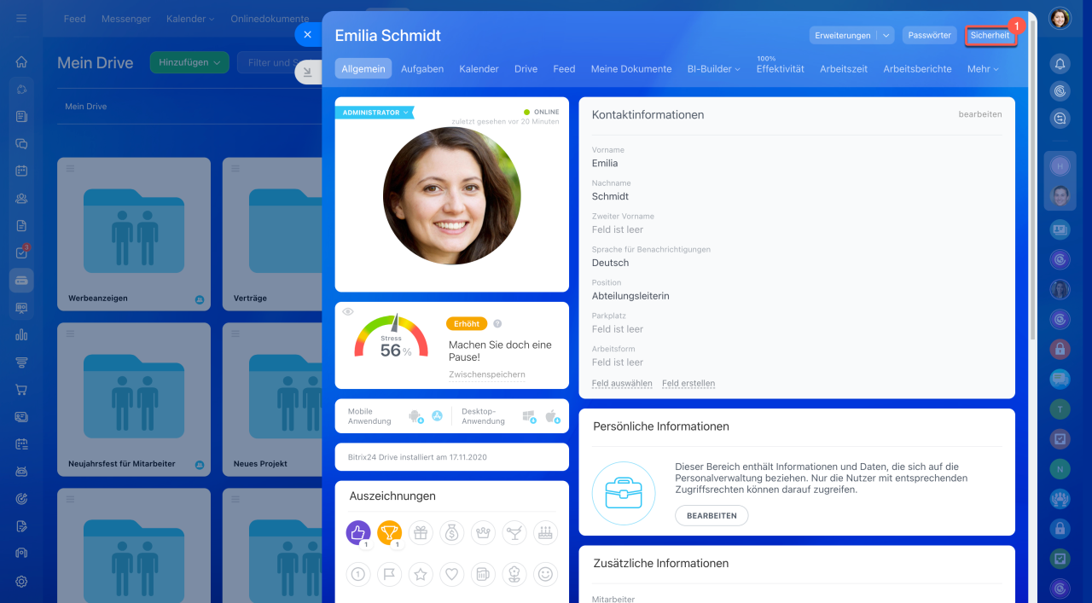Open the Meine Dokumente tab
This screenshot has height=603, width=1092.
(631, 69)
